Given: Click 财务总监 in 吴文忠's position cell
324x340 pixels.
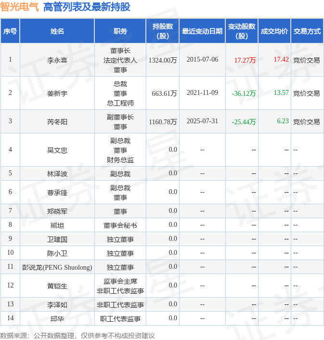Looking at the screenshot, I should [x=120, y=160].
